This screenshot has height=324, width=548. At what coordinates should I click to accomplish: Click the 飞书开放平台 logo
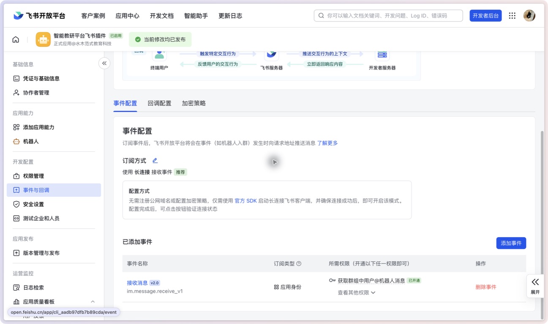coord(39,16)
